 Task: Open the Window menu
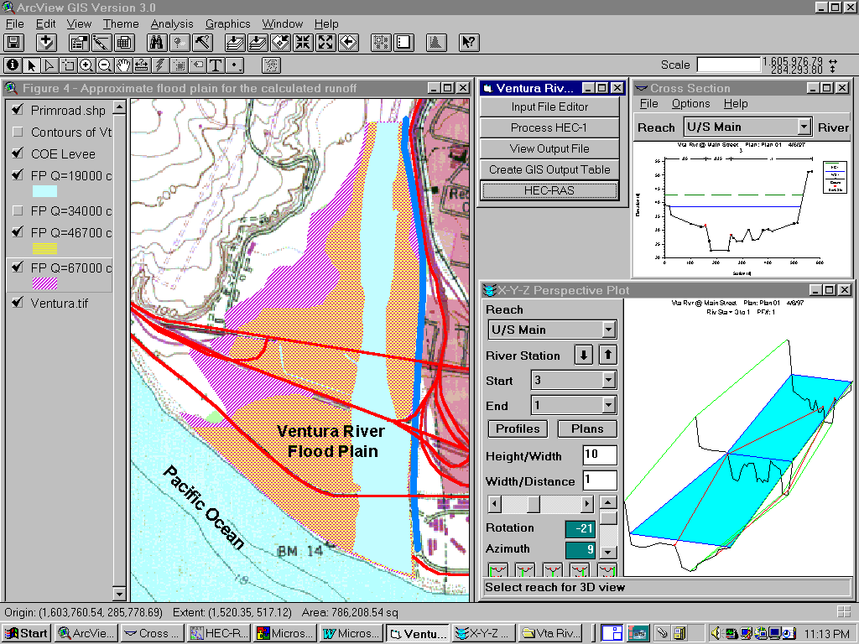coord(282,23)
